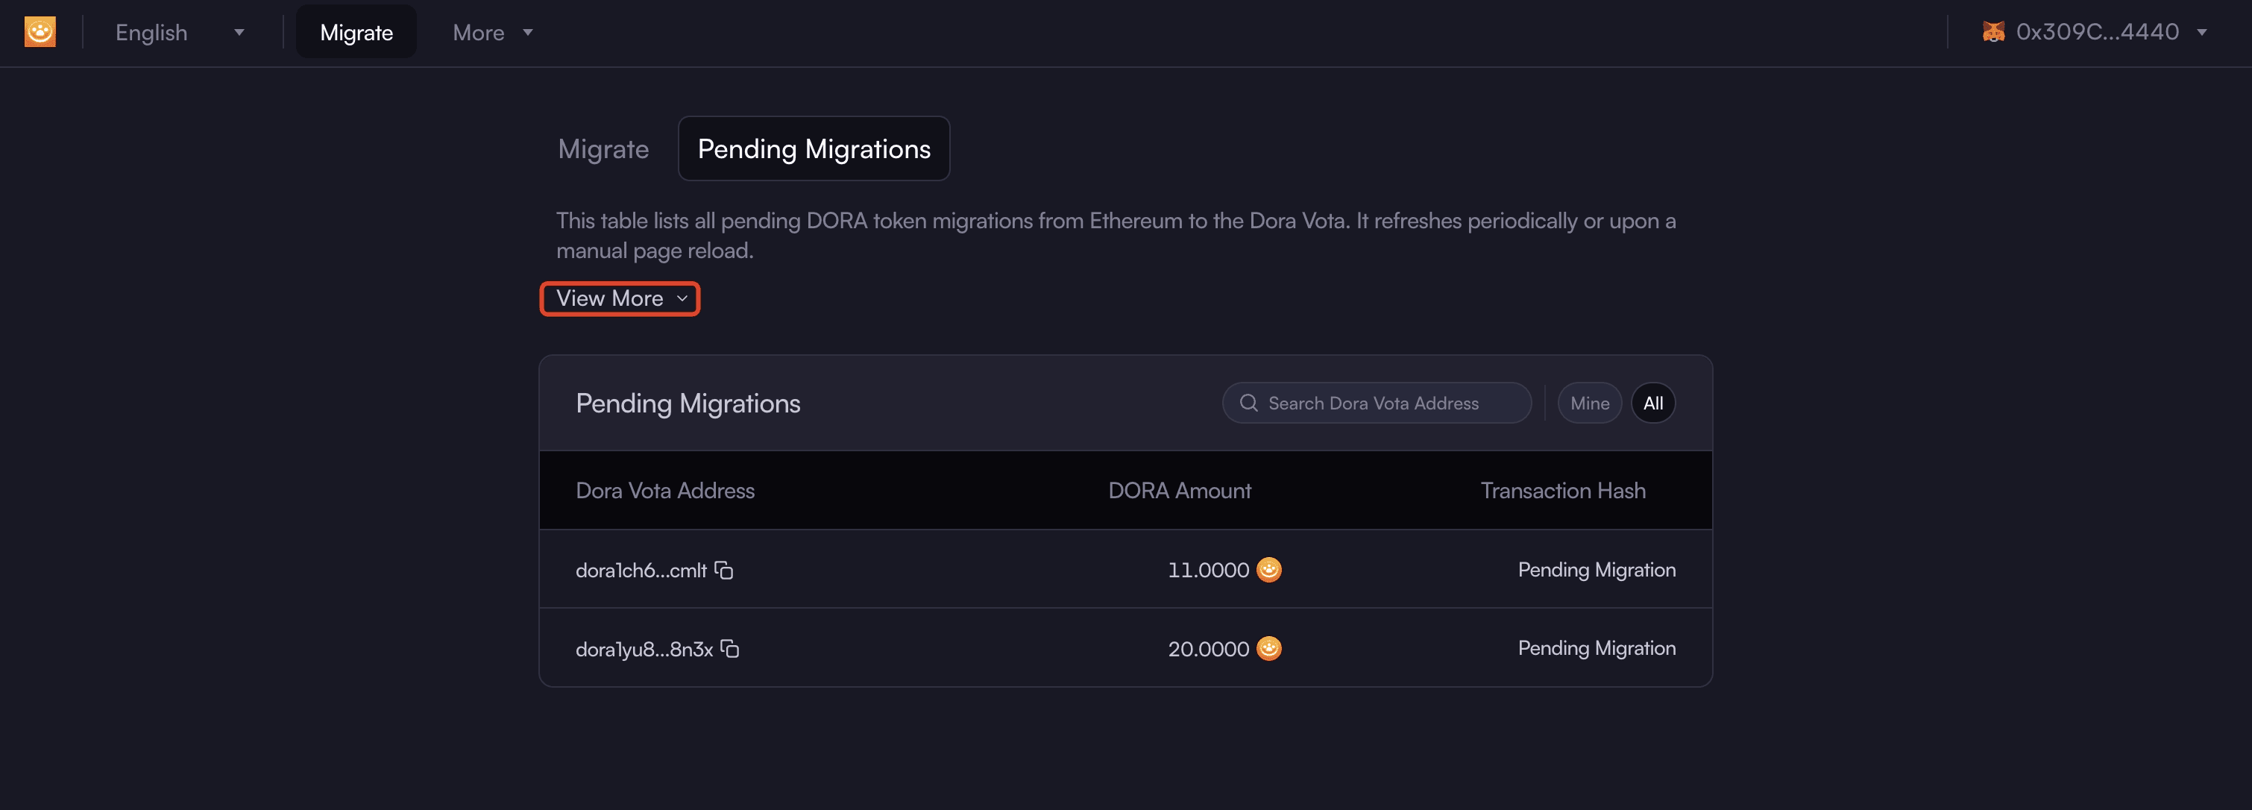Select the Pending Migrations tab
The height and width of the screenshot is (810, 2252).
point(814,148)
